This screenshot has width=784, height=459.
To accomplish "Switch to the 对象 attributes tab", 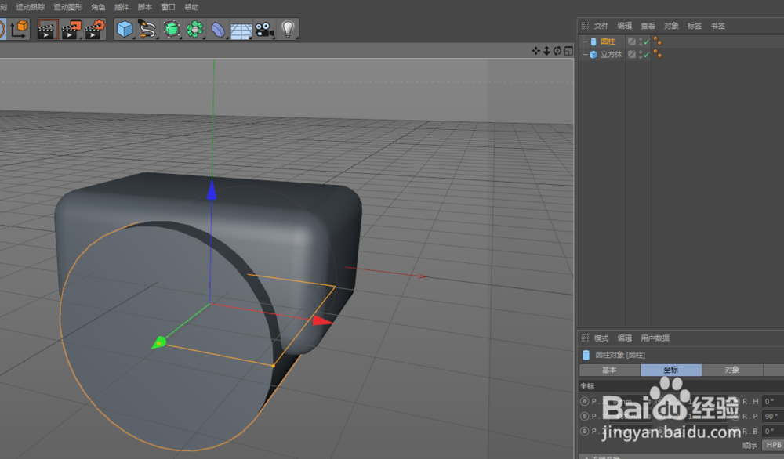I will coord(733,370).
